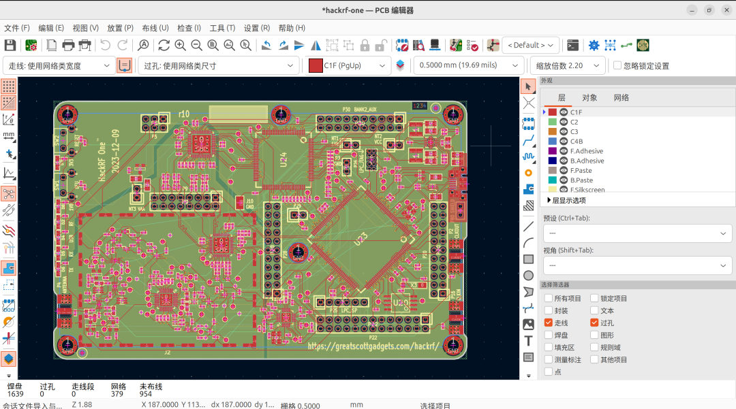The height and width of the screenshot is (409, 736).
Task: Toggle grid display in left toolbar
Action: (8, 86)
